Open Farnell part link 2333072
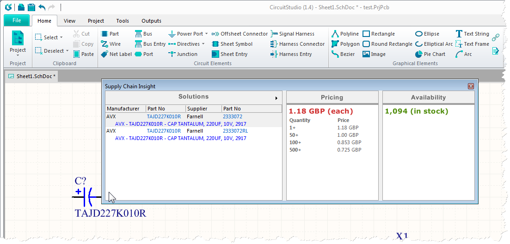 pos(232,117)
